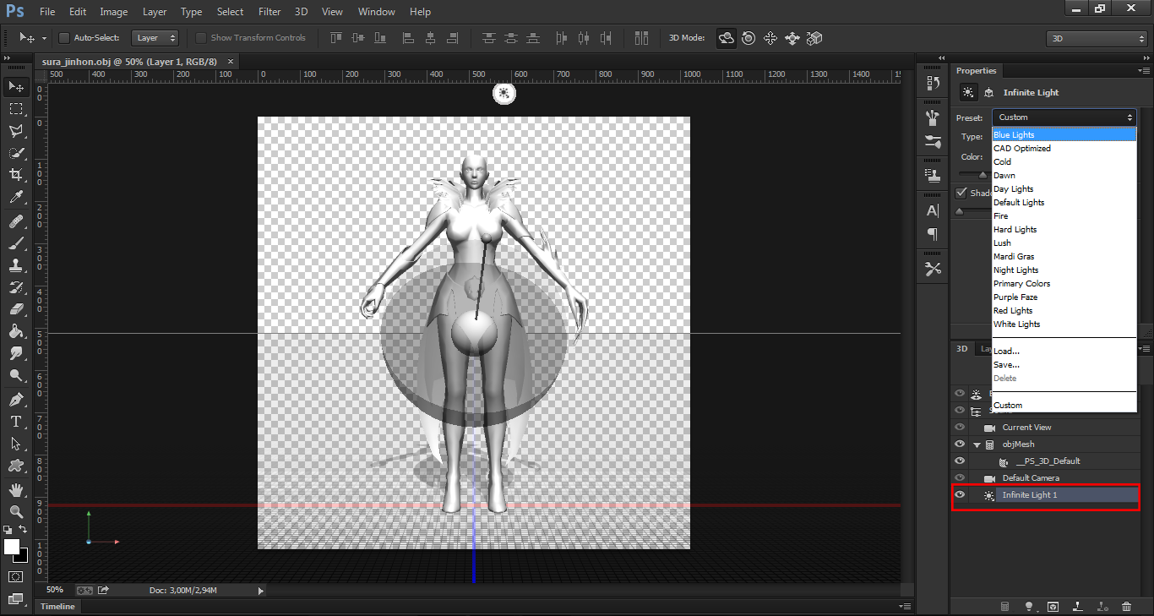The height and width of the screenshot is (616, 1154).
Task: Activate the Hand tool
Action: (16, 489)
